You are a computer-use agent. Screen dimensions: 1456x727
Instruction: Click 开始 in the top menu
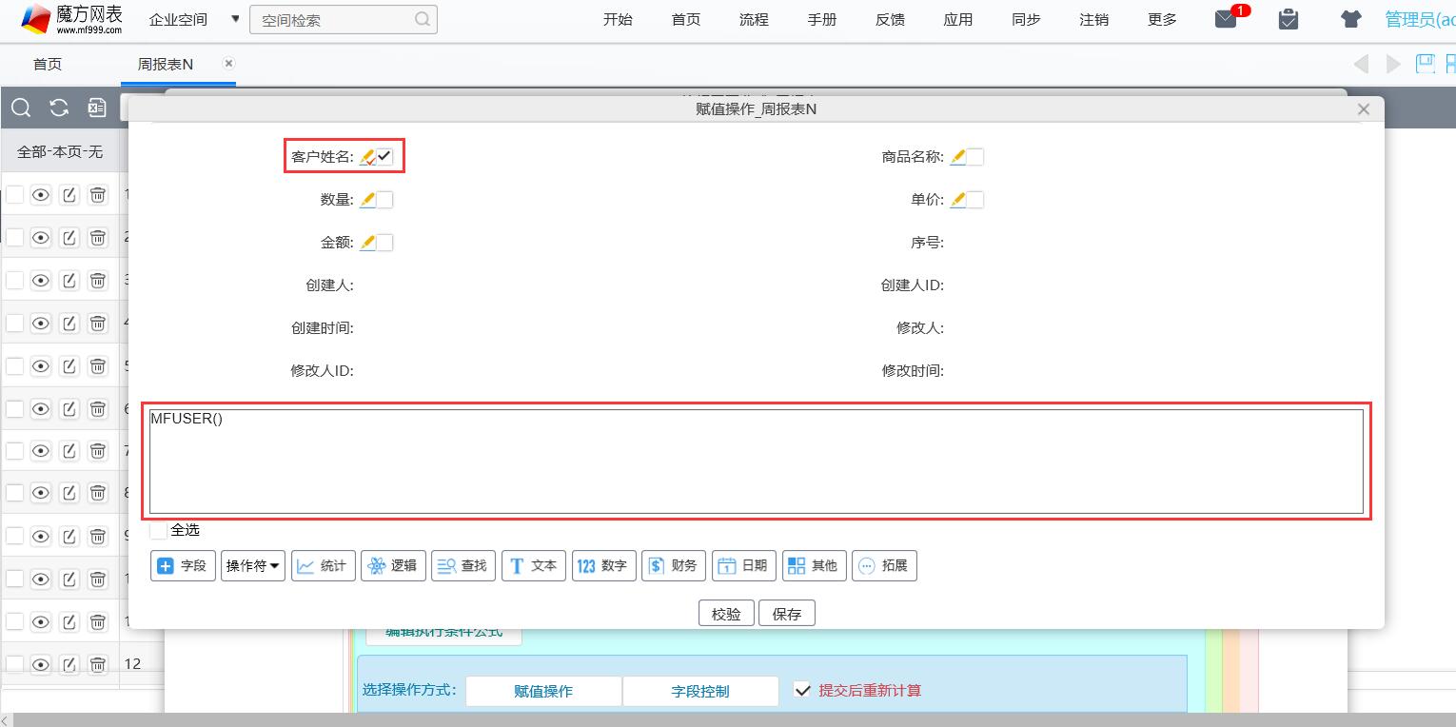618,19
